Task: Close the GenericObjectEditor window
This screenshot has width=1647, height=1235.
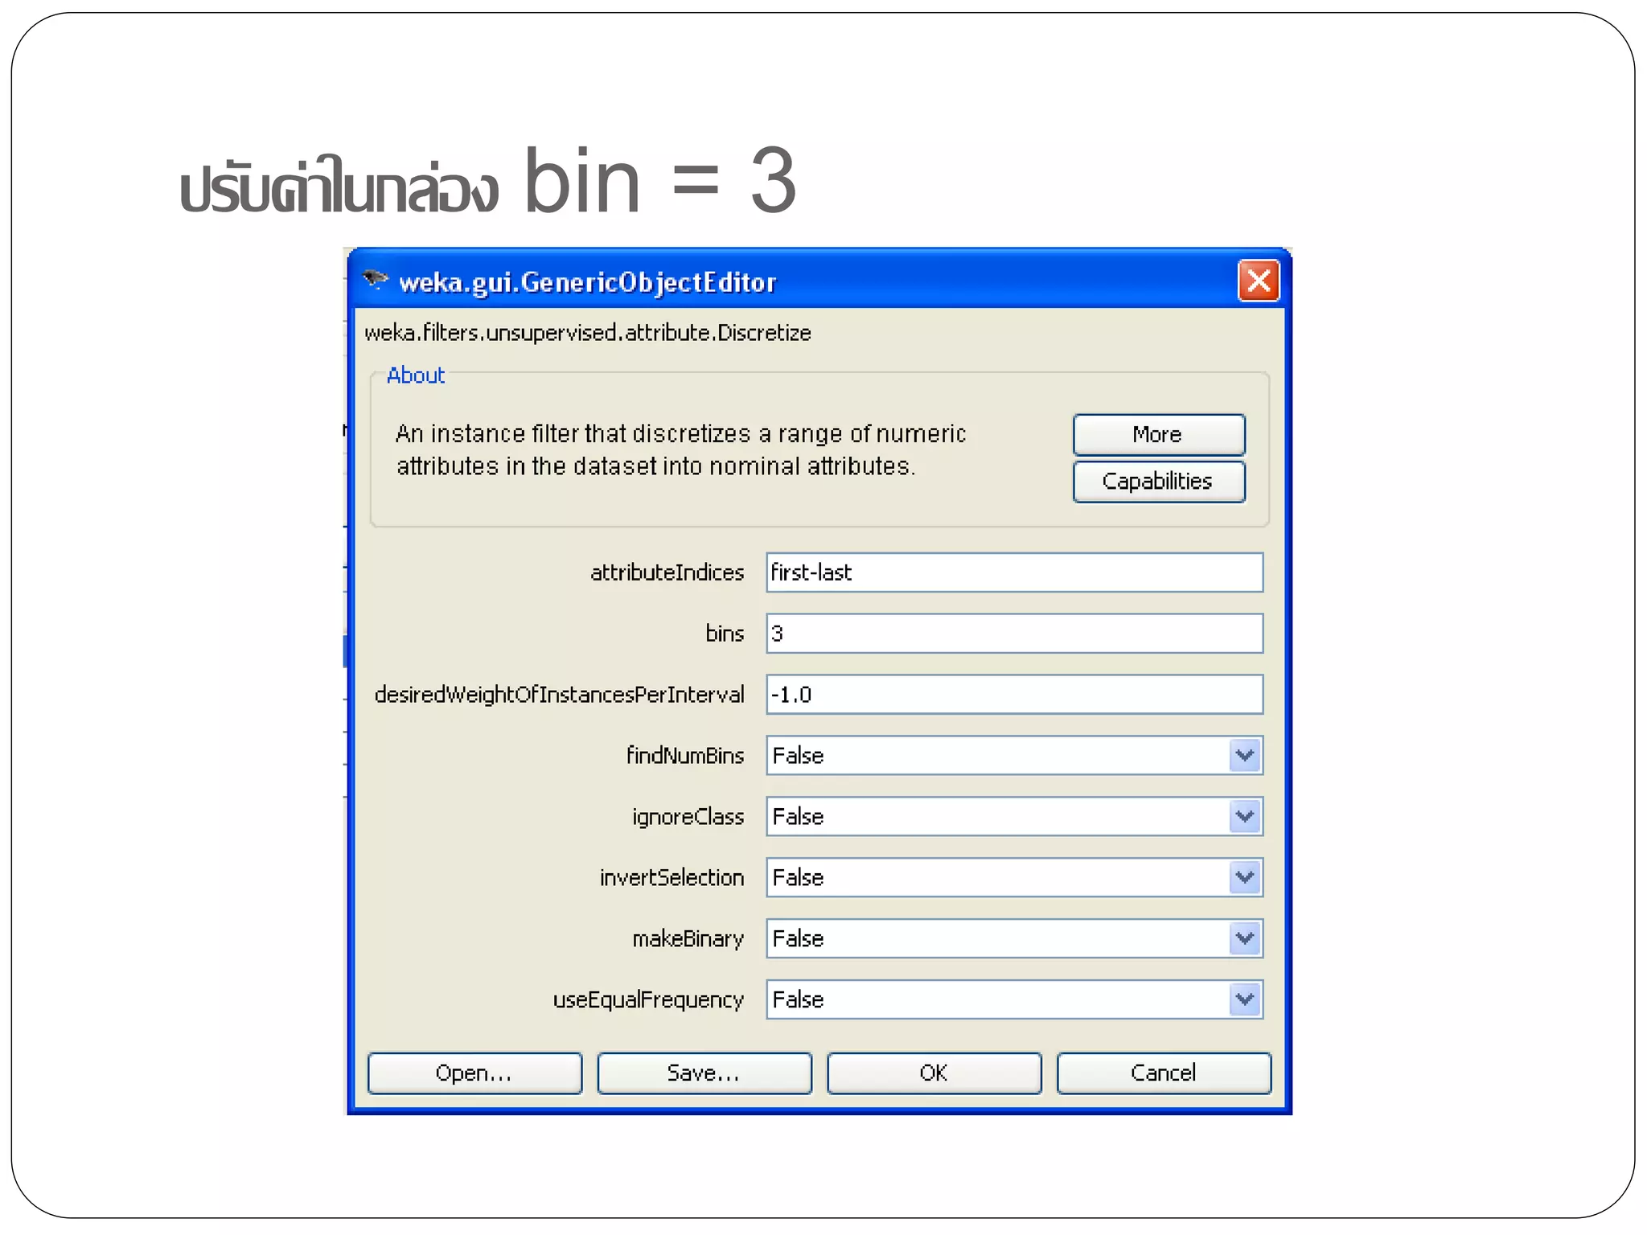Action: click(1259, 281)
